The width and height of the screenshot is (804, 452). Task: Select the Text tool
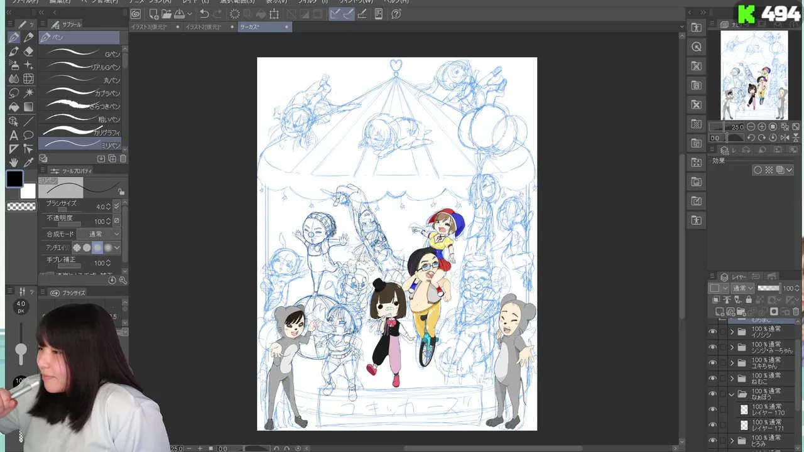[14, 135]
